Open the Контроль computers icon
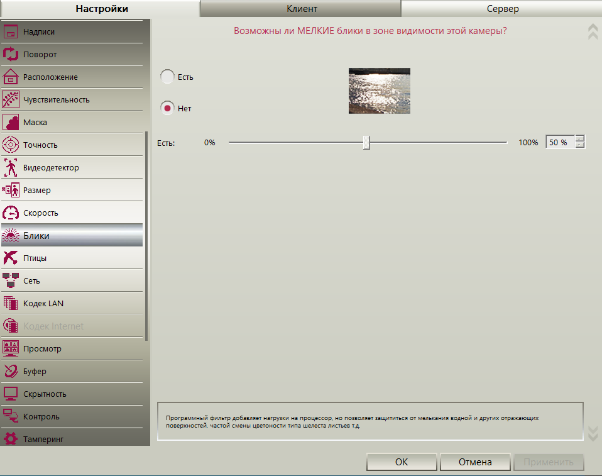The width and height of the screenshot is (602, 476). click(10, 417)
